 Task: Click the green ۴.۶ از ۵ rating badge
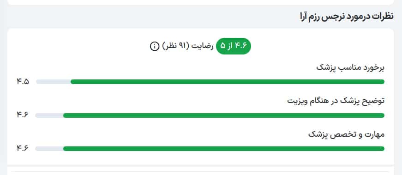(233, 47)
